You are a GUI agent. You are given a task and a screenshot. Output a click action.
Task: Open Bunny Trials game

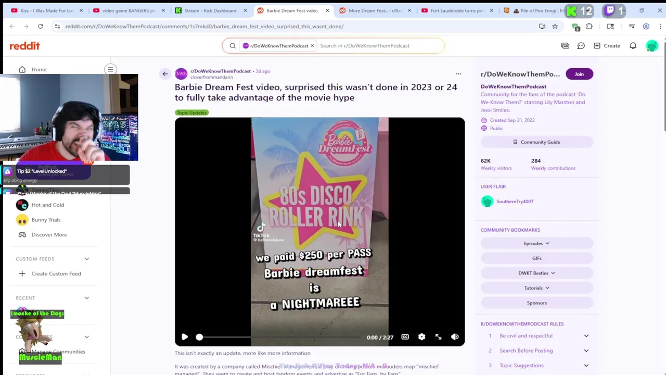click(46, 220)
